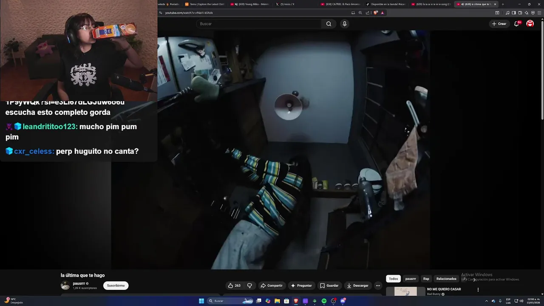Open Brave Shields lion icon
The width and height of the screenshot is (544, 306).
(x=375, y=13)
